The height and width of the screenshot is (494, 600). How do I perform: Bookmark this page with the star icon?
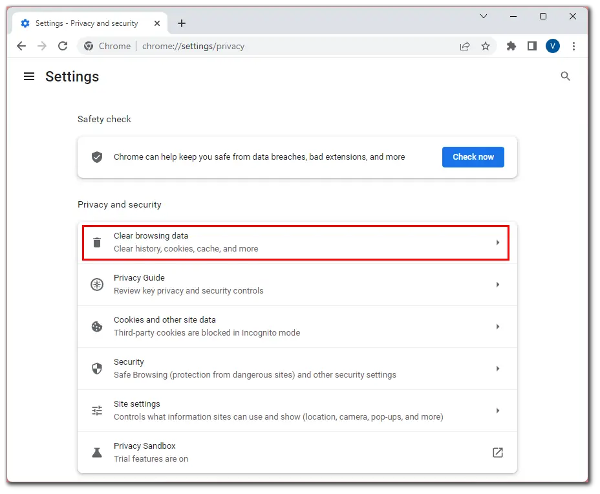pyautogui.click(x=485, y=47)
